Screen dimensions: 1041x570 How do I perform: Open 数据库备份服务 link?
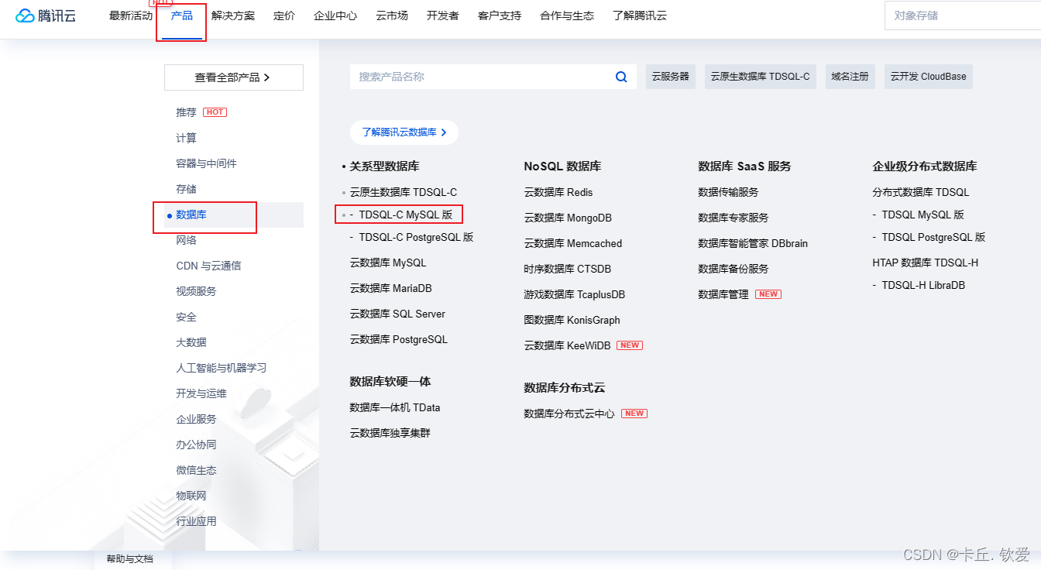[x=734, y=269]
